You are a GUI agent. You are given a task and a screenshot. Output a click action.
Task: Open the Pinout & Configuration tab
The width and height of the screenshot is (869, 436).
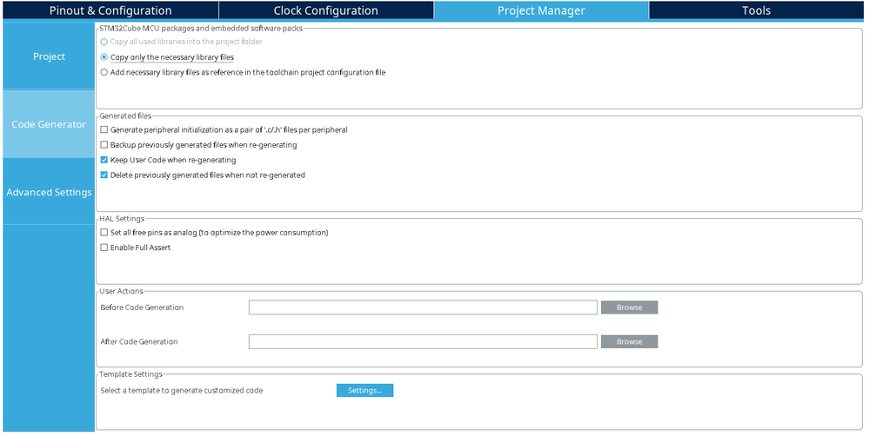(110, 10)
